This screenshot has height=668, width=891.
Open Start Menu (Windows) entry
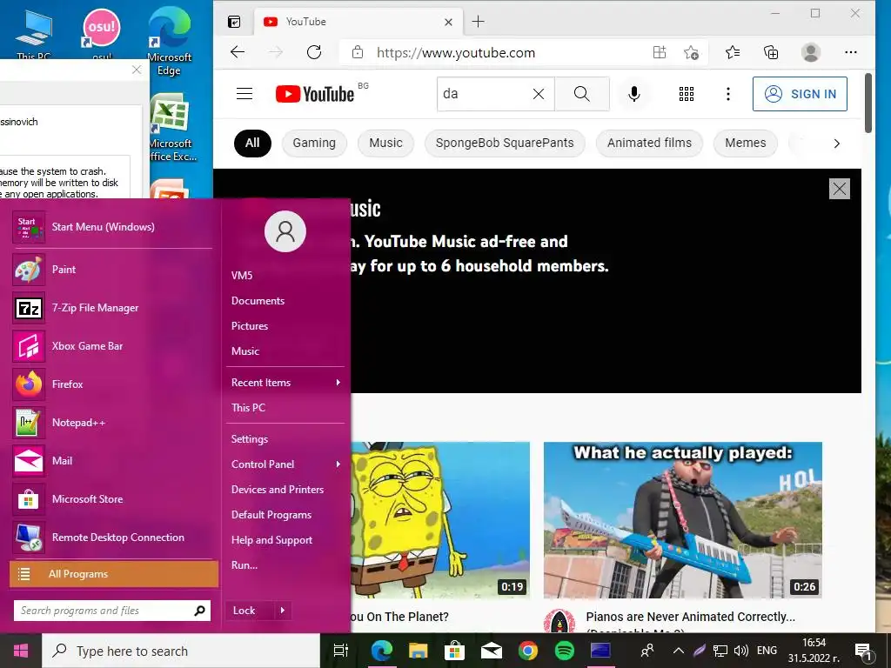pos(112,227)
